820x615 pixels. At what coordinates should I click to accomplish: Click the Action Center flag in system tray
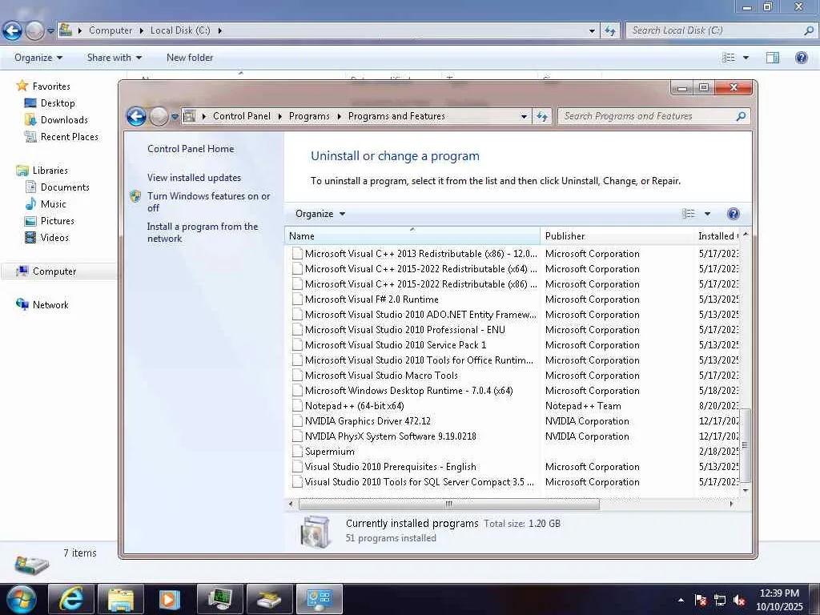(701, 601)
